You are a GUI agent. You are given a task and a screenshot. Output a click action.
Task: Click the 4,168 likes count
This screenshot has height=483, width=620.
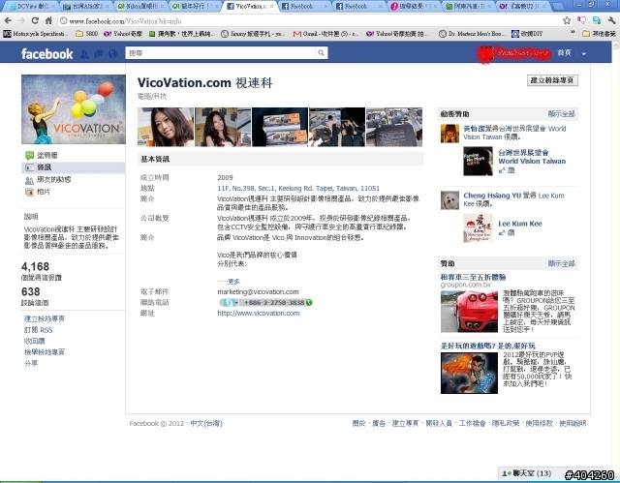[x=35, y=266]
